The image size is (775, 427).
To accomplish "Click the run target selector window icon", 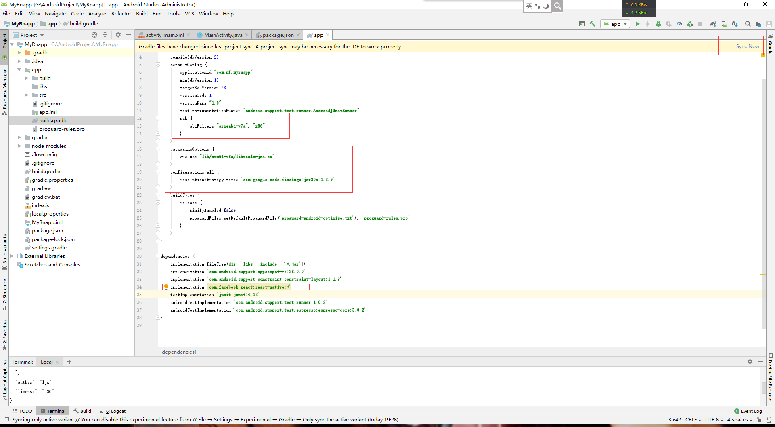I will click(x=582, y=24).
